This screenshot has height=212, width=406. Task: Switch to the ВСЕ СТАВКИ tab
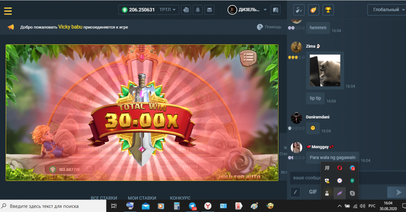(104, 198)
